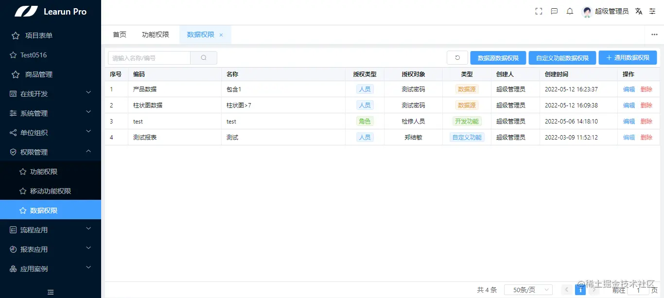The width and height of the screenshot is (664, 298).
Task: Click the 超级管理员 avatar
Action: click(x=587, y=12)
